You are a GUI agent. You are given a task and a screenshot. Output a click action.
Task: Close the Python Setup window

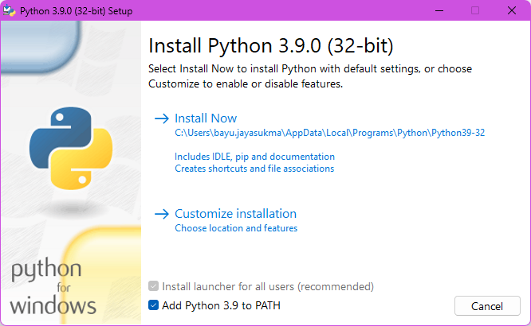pyautogui.click(x=512, y=11)
